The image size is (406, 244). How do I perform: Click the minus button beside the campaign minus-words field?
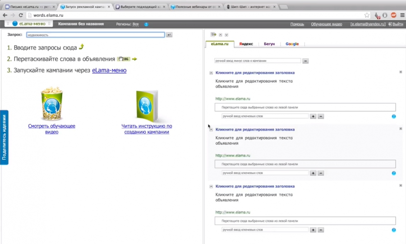pyautogui.click(x=305, y=61)
